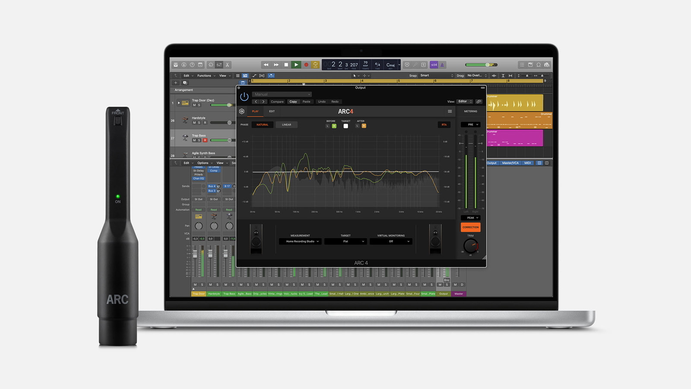Click the add track plus button
This screenshot has width=691, height=389.
176,83
